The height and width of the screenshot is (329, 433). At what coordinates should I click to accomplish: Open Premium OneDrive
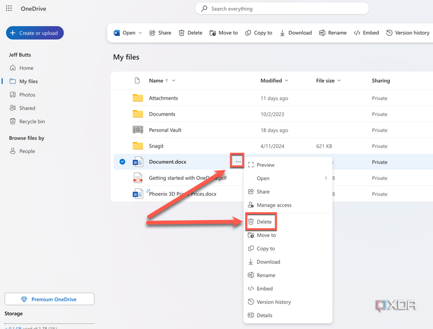pyautogui.click(x=49, y=299)
